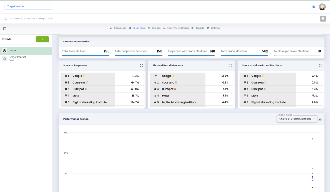Click the 13.5% value for Google

pyautogui.click(x=225, y=76)
